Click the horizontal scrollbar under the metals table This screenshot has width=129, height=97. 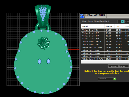click(x=105, y=62)
